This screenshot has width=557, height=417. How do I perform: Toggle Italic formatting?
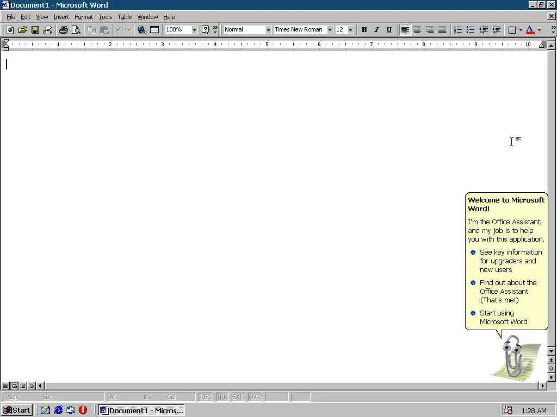tap(376, 30)
